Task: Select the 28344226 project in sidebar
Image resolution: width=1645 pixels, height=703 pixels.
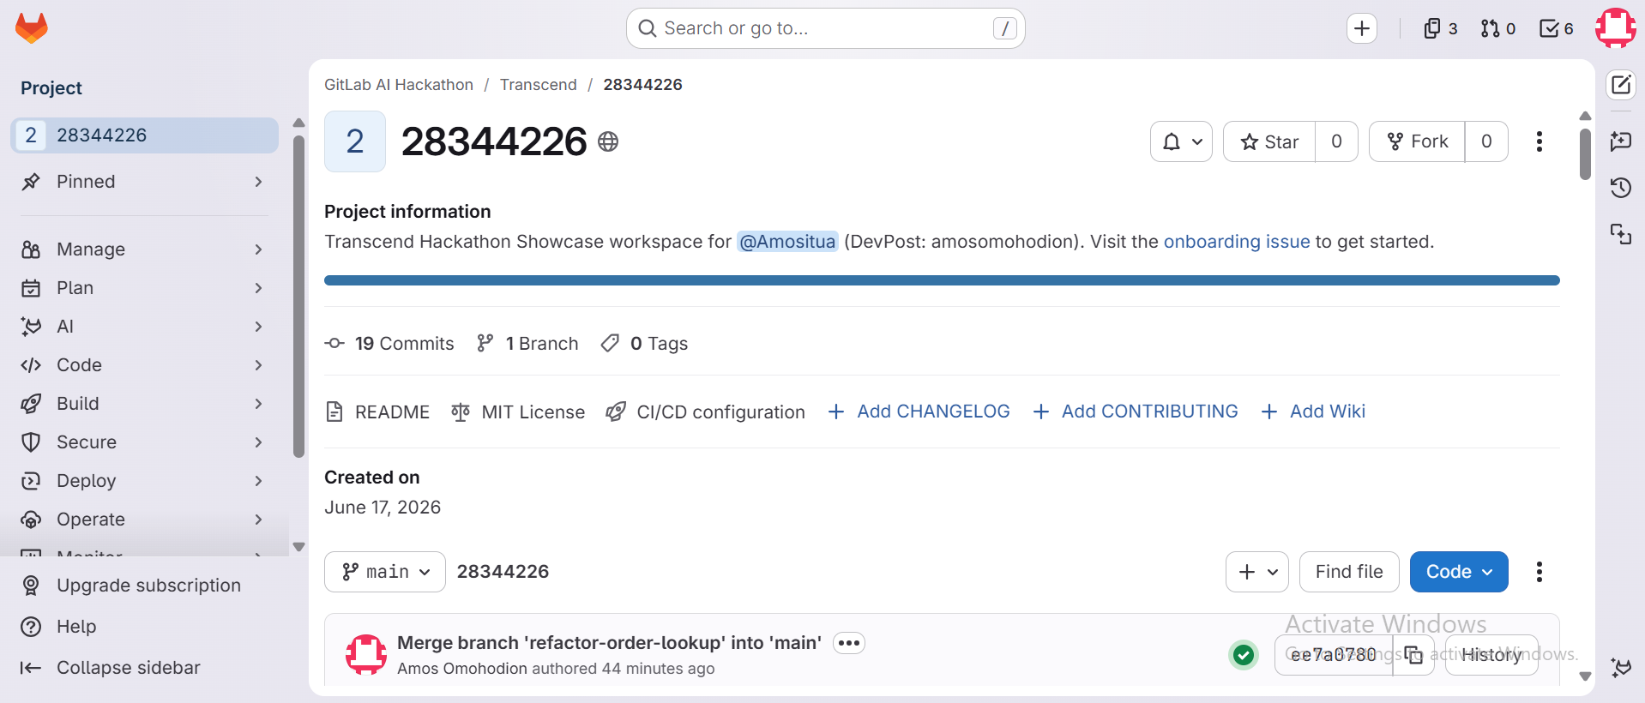Action: 145,135
